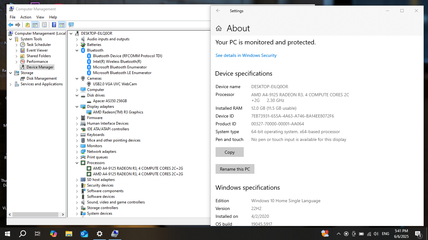Click the back arrow in Settings window

pos(218,11)
